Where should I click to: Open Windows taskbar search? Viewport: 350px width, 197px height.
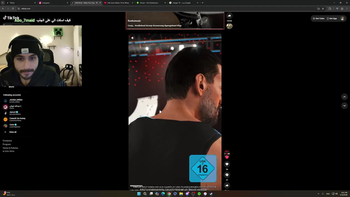[145, 194]
